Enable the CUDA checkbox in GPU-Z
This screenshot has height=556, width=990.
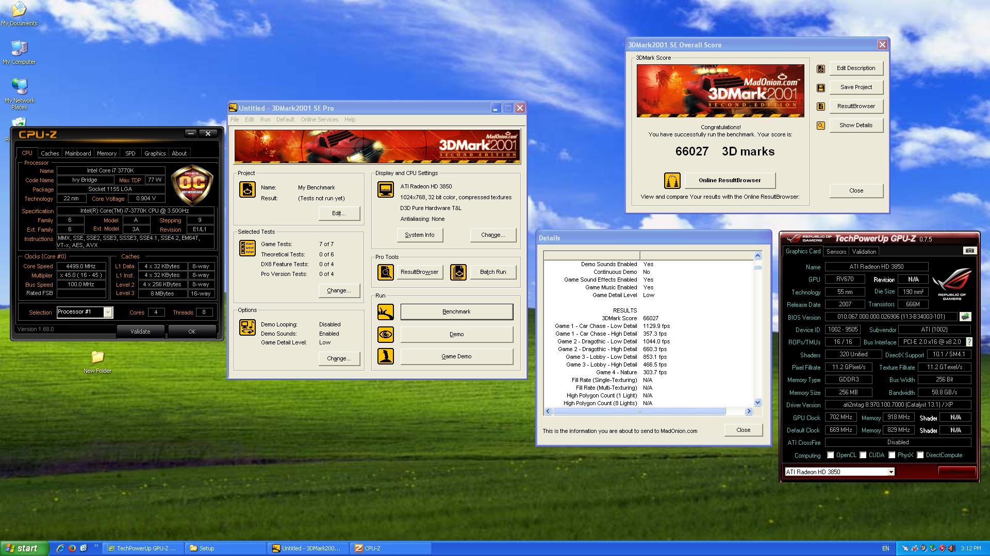pyautogui.click(x=863, y=455)
